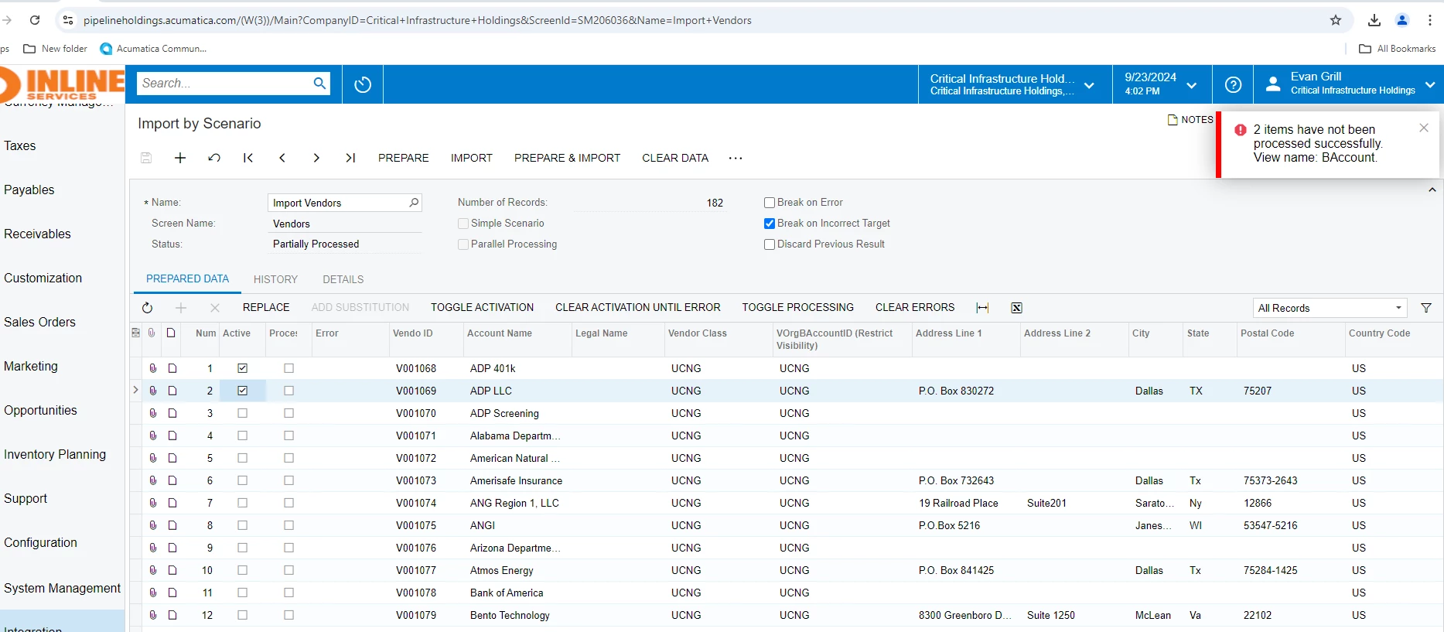Image resolution: width=1444 pixels, height=632 pixels.
Task: Click the Fit to Screen columns icon
Action: (982, 308)
